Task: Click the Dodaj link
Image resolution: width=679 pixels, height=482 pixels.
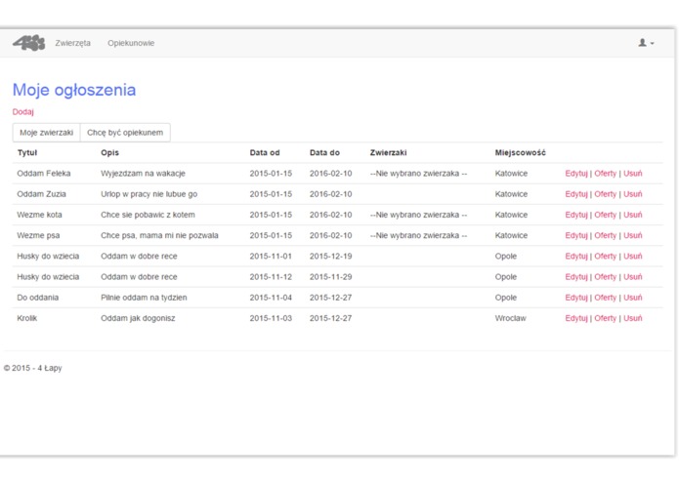Action: click(22, 112)
